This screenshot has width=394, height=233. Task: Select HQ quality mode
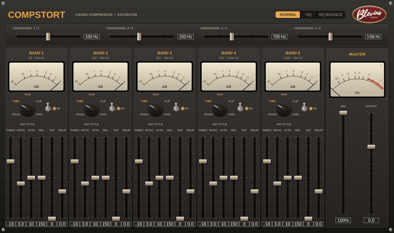[x=308, y=15]
